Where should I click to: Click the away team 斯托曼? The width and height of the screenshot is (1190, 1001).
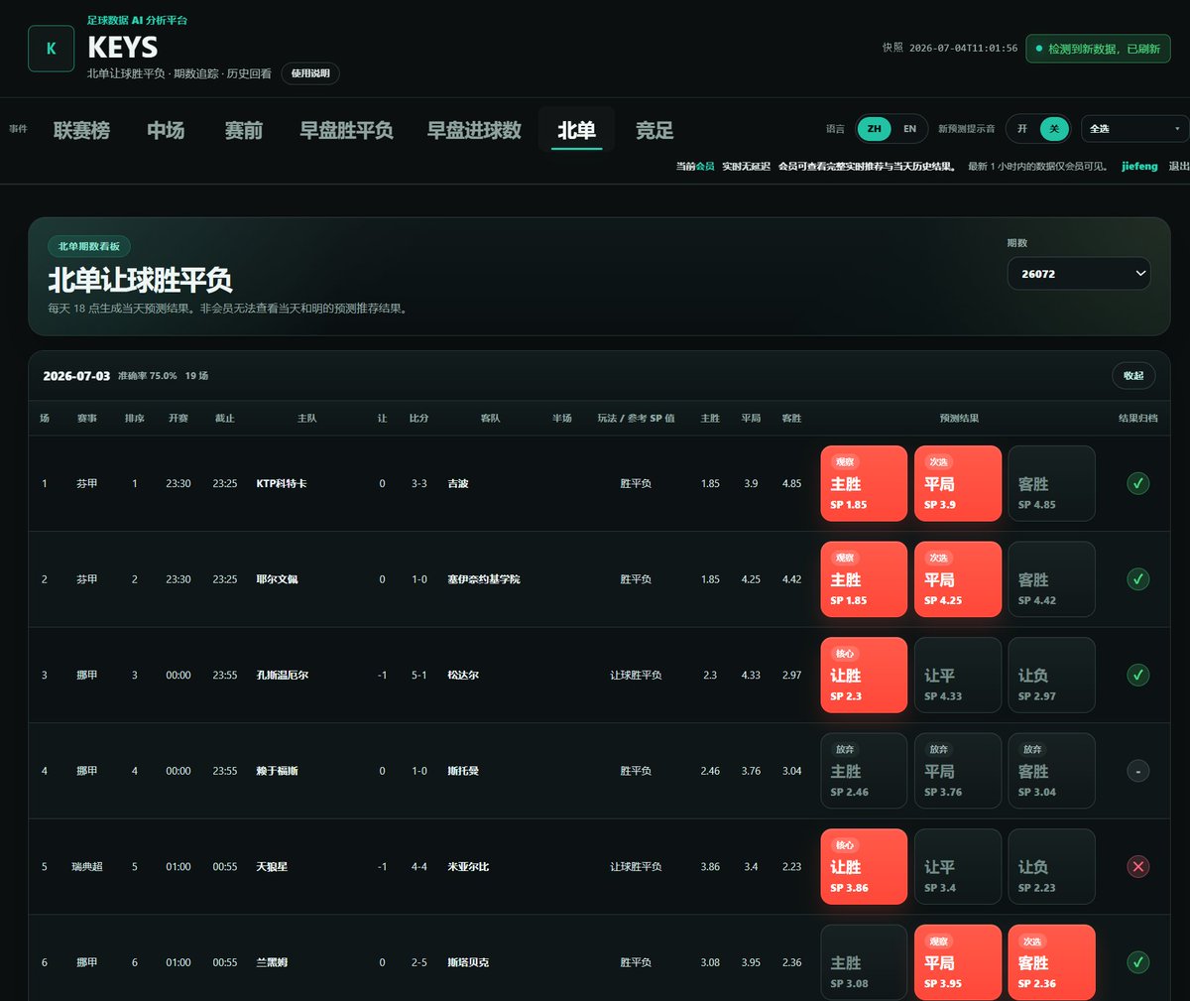(463, 771)
